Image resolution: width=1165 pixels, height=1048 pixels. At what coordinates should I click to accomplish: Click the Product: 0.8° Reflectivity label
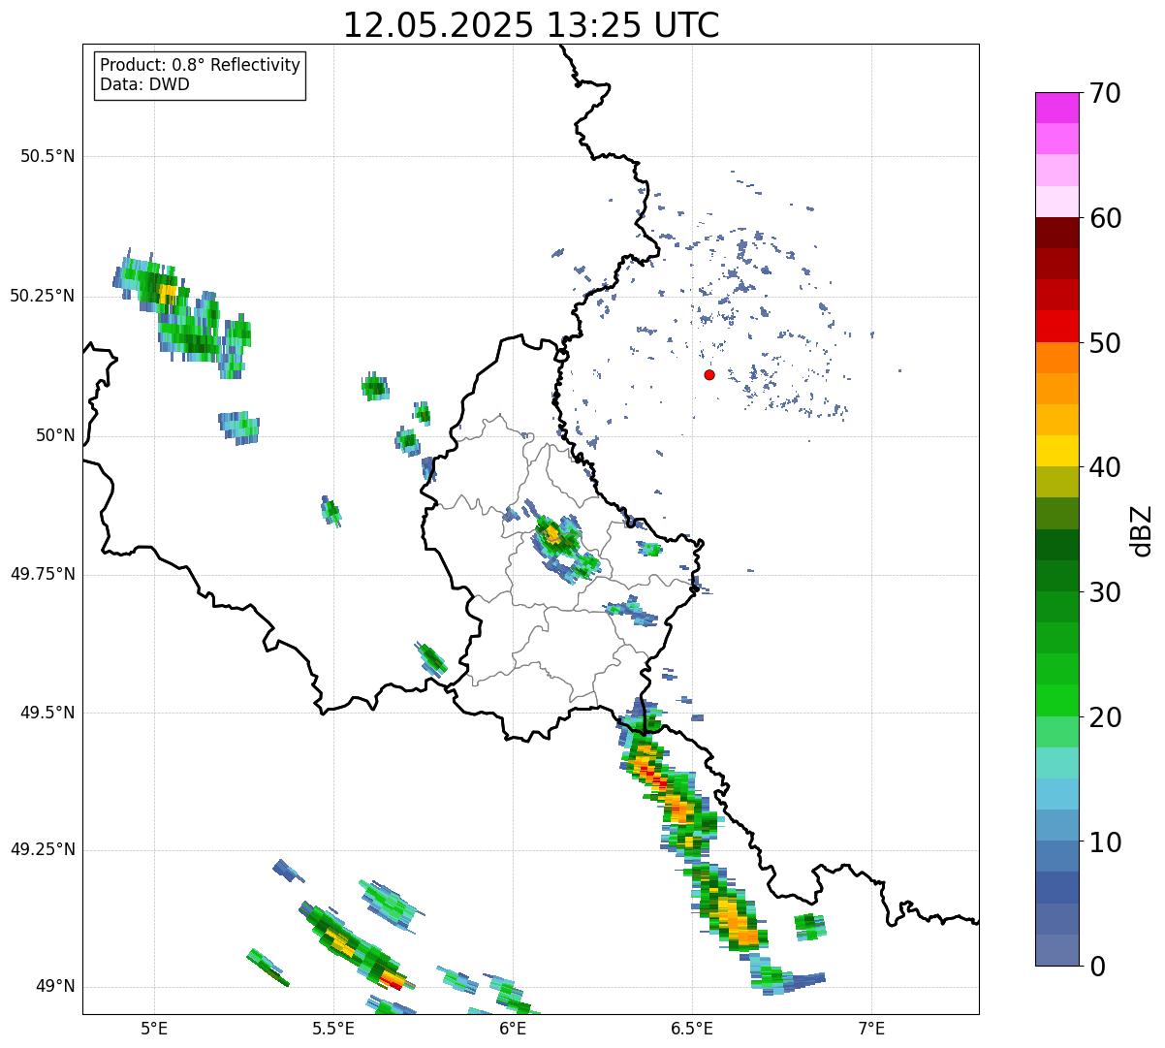201,65
